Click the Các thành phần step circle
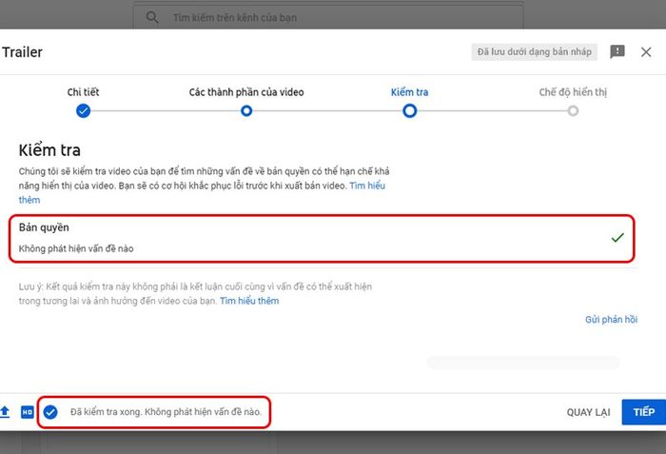666x454 pixels. (x=246, y=111)
